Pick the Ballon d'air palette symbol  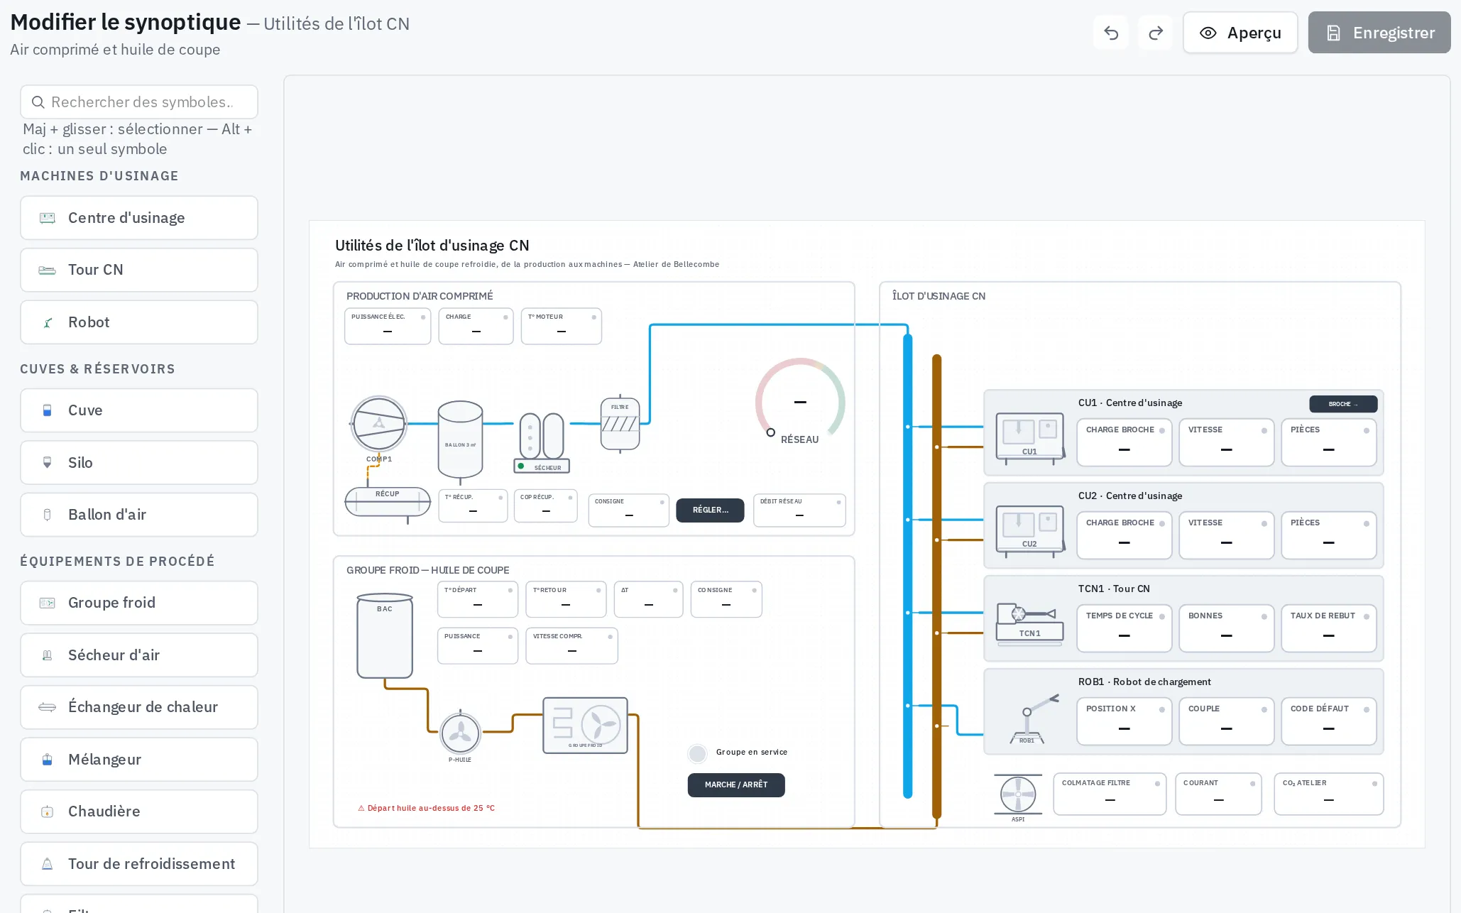[x=139, y=515]
